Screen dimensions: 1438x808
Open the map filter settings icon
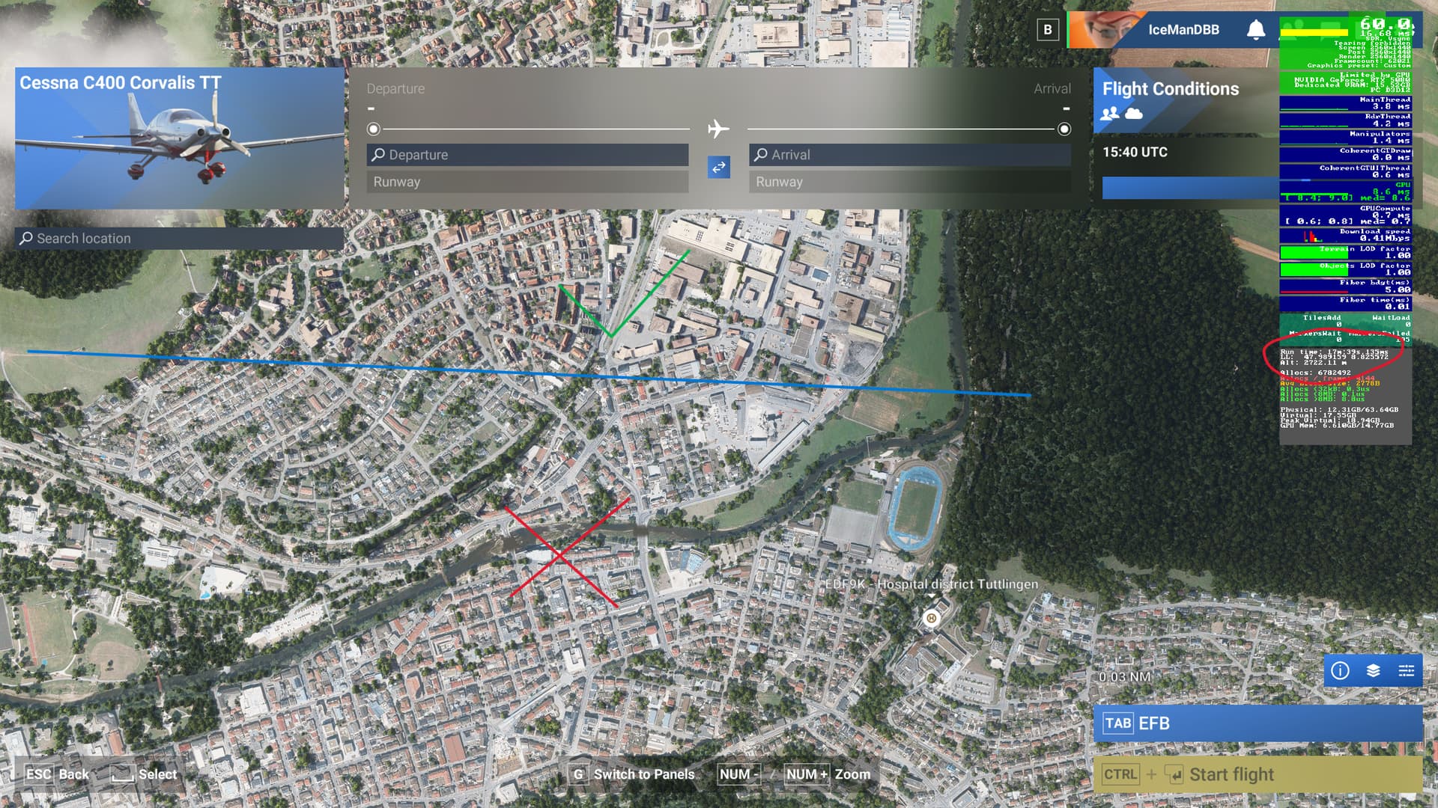tap(1406, 670)
